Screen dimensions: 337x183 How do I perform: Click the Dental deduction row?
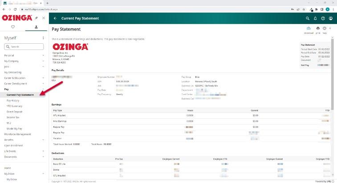[x=191, y=170]
